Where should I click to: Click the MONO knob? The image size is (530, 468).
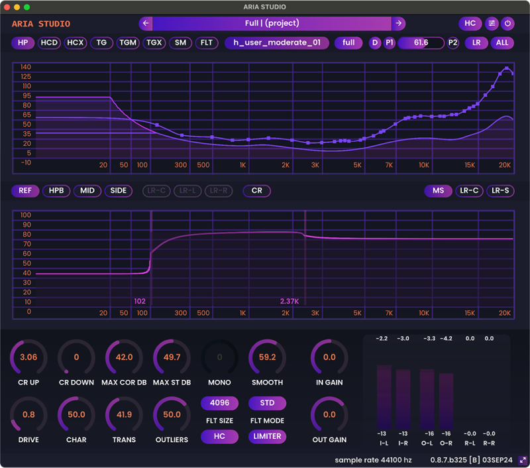(x=219, y=357)
